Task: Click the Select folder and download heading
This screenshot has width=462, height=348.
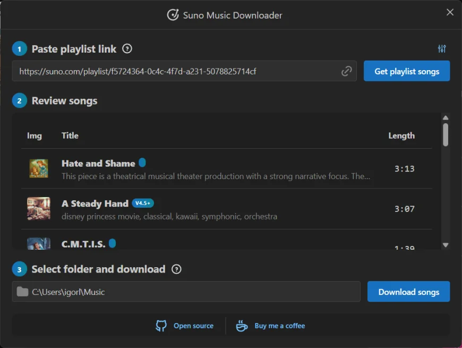Action: click(x=98, y=269)
